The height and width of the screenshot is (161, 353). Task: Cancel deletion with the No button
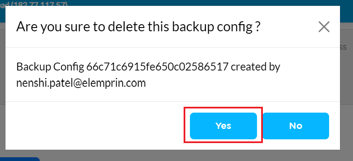coord(296,126)
